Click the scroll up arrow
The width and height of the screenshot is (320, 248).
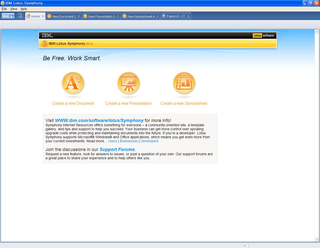[x=317, y=32]
